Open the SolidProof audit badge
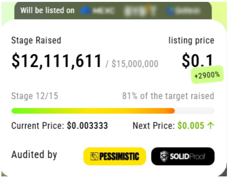 (x=183, y=156)
